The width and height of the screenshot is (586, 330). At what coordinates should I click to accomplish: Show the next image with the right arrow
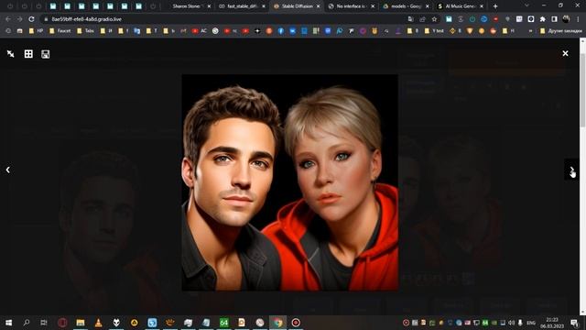pos(571,170)
